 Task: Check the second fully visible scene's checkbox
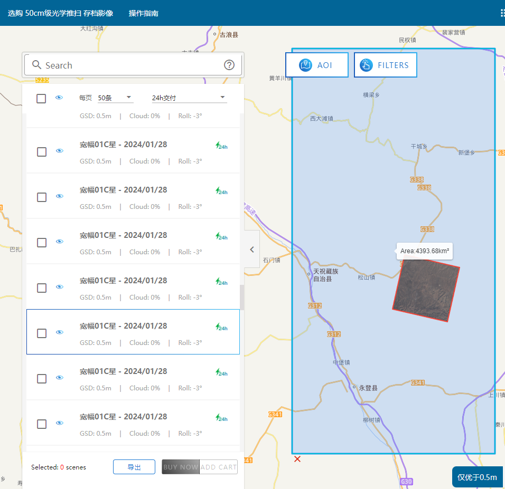click(42, 197)
